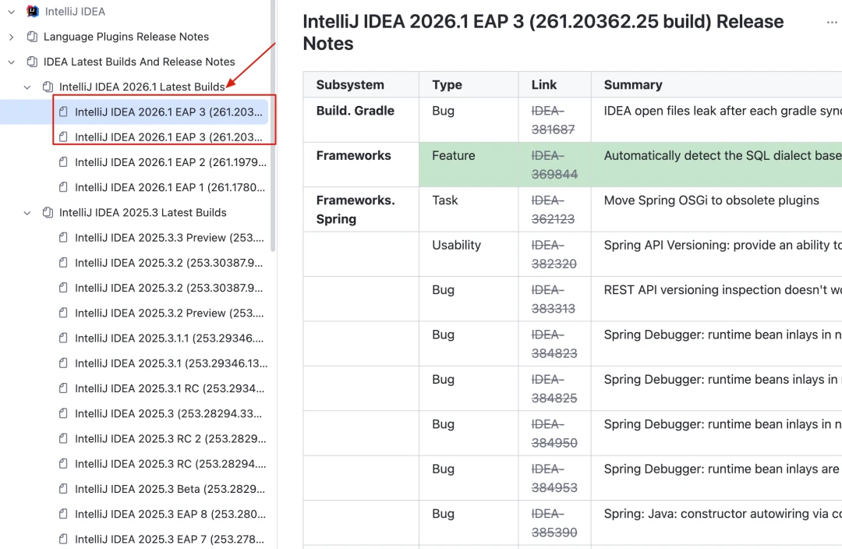This screenshot has height=549, width=842.
Task: Collapse the "IntelliJ IDEA 2025.3 Latest Builds" node
Action: pyautogui.click(x=27, y=212)
